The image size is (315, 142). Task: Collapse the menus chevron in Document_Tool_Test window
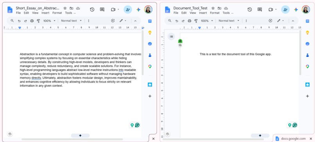point(293,21)
